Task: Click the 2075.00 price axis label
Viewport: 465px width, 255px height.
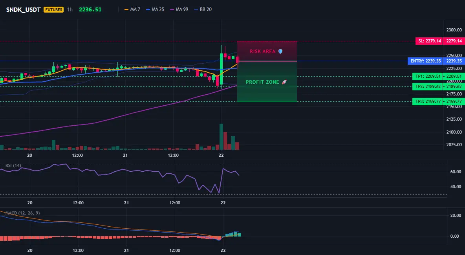Action: pyautogui.click(x=454, y=145)
